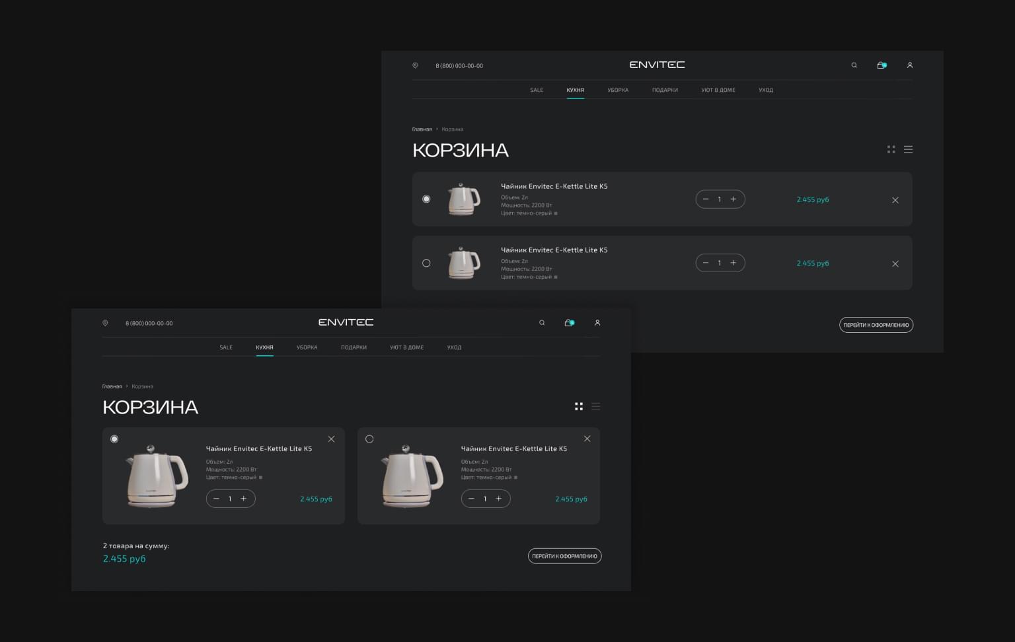Click the kettle image in first grid-view card
The height and width of the screenshot is (642, 1015).
point(157,476)
